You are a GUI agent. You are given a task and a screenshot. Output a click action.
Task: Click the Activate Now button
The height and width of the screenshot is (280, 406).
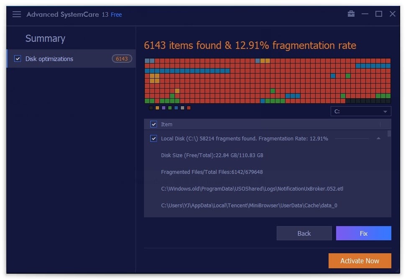point(360,261)
